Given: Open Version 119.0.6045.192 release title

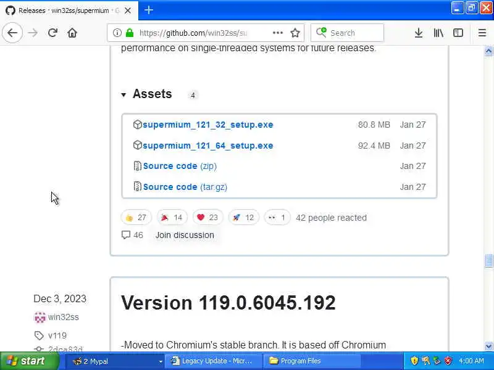Looking at the screenshot, I should click(x=228, y=303).
